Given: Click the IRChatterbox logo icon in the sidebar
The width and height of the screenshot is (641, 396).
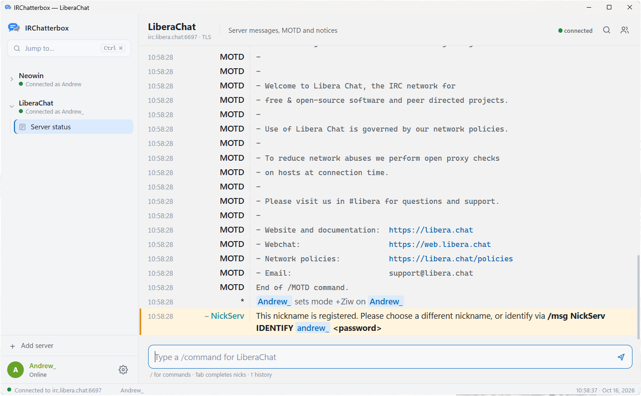Looking at the screenshot, I should point(14,28).
